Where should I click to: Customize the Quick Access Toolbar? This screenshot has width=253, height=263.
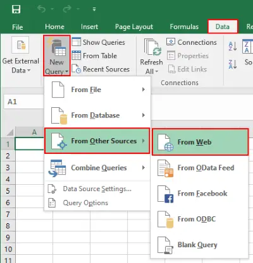tap(94, 9)
